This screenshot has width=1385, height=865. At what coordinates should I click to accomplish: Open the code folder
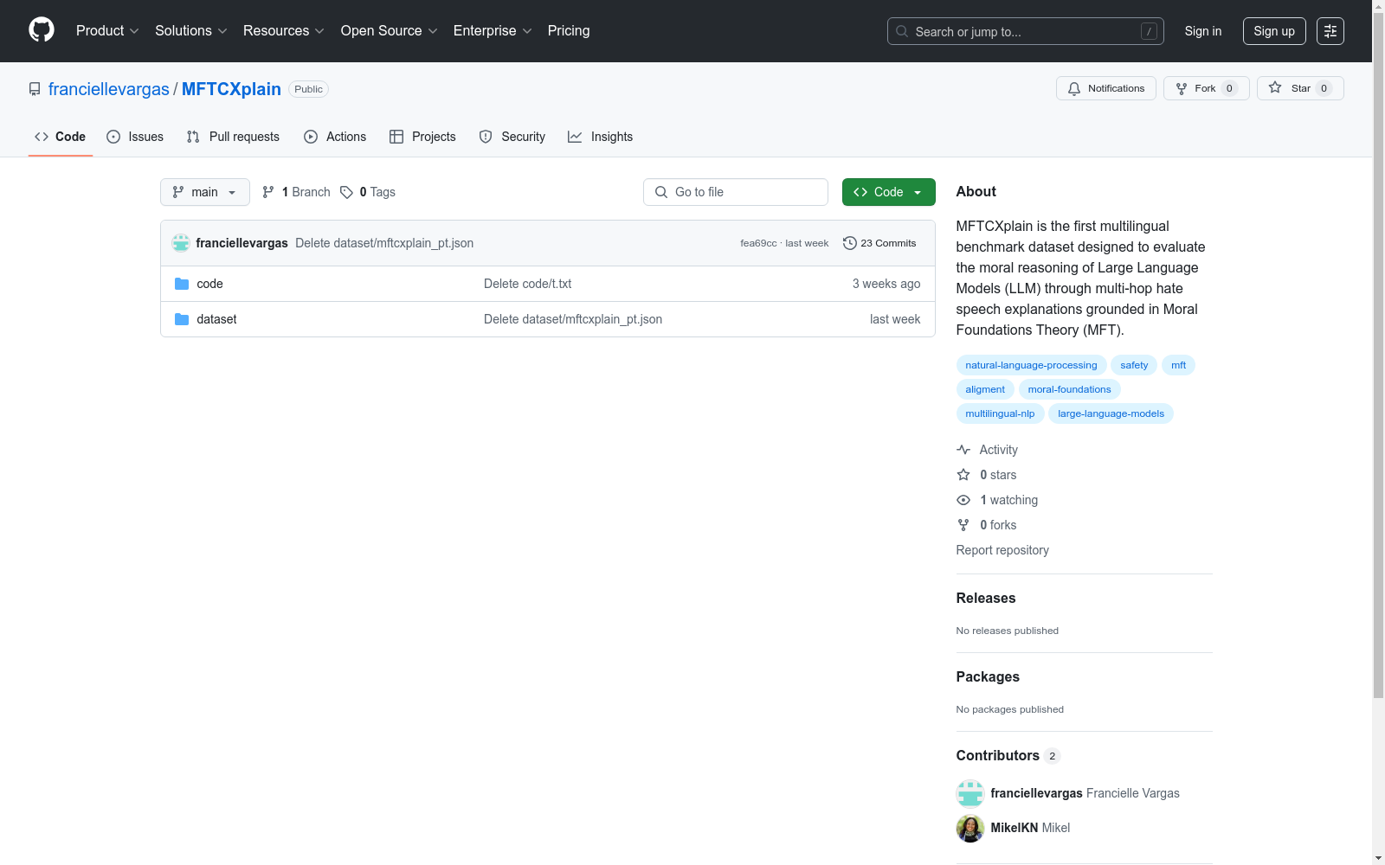[209, 284]
